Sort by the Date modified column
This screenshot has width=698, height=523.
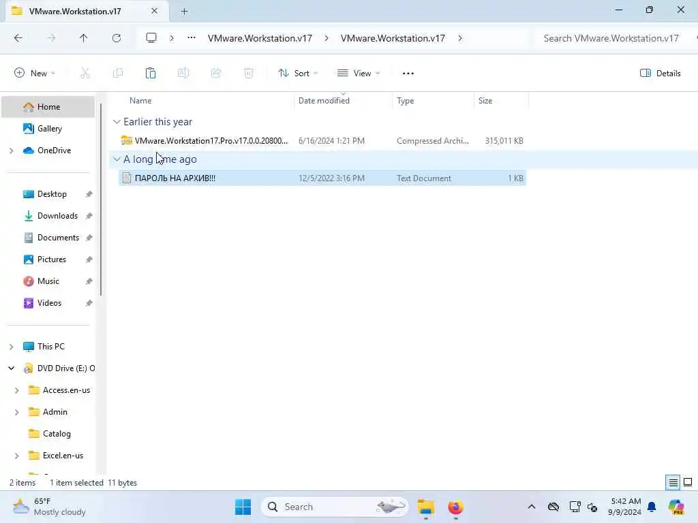tap(324, 101)
